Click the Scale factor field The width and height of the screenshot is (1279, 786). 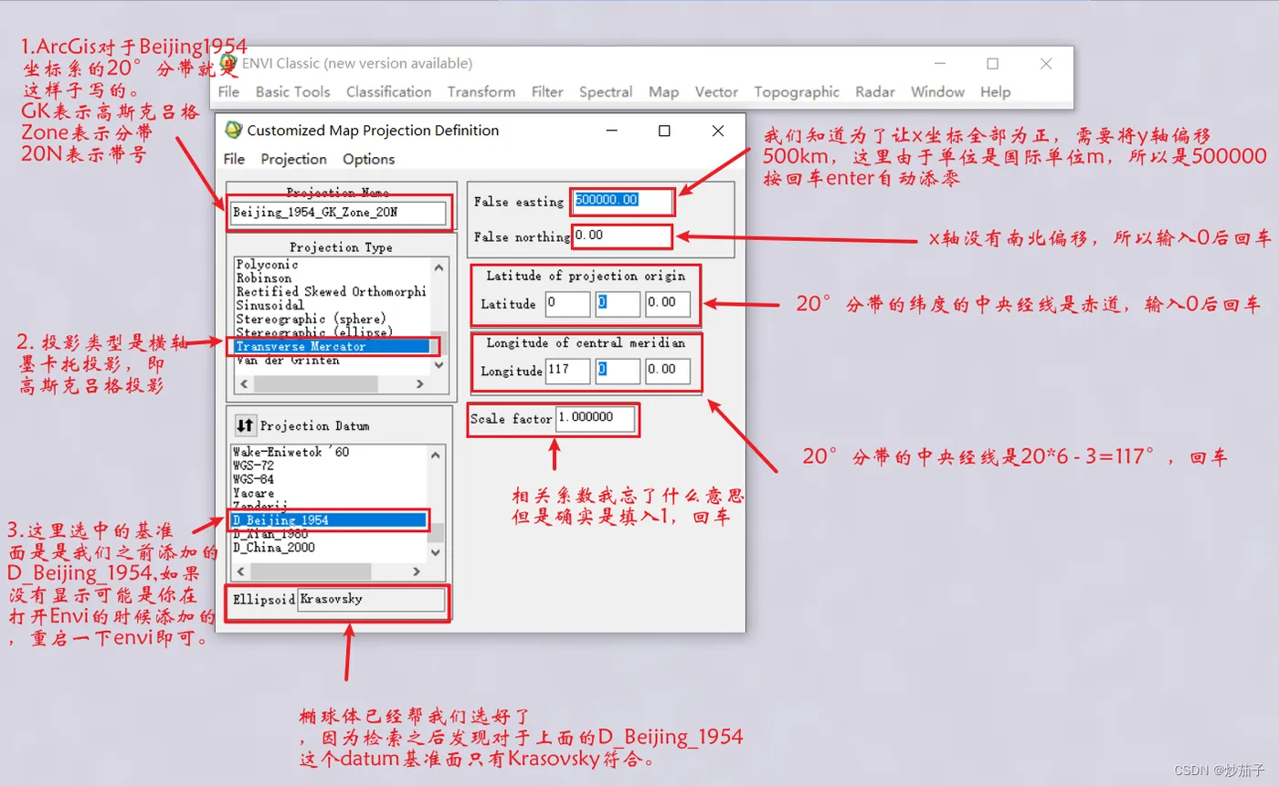pos(596,419)
